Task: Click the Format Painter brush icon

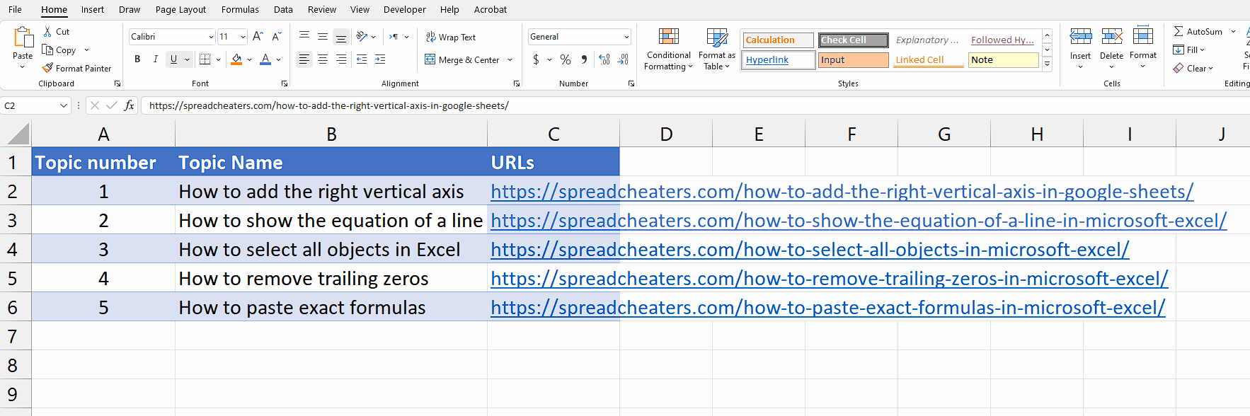Action: click(x=47, y=69)
